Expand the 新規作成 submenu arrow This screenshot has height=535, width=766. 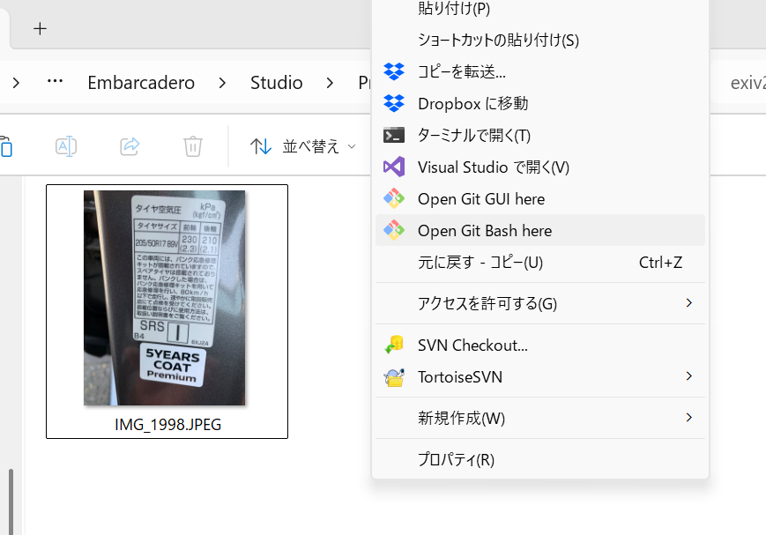tap(688, 417)
